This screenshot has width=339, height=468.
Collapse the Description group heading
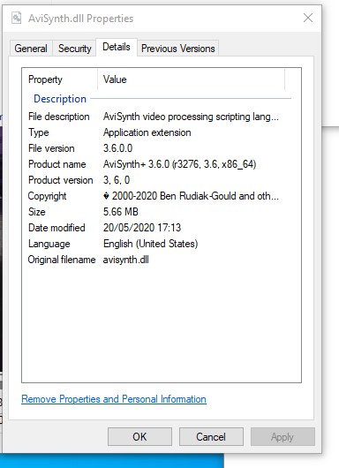tap(60, 99)
